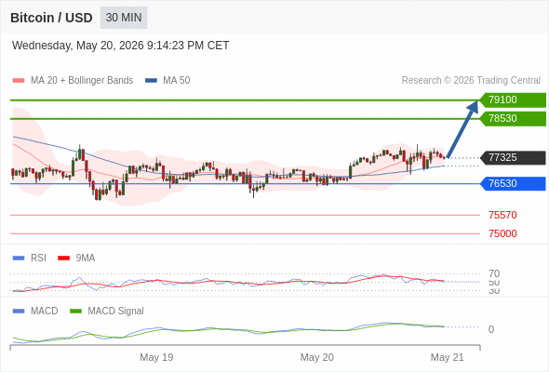Click the 75570 red support level
The width and height of the screenshot is (549, 372).
(x=502, y=215)
